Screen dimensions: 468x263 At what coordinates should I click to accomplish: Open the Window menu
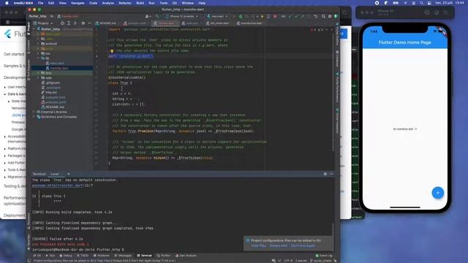point(187,3)
